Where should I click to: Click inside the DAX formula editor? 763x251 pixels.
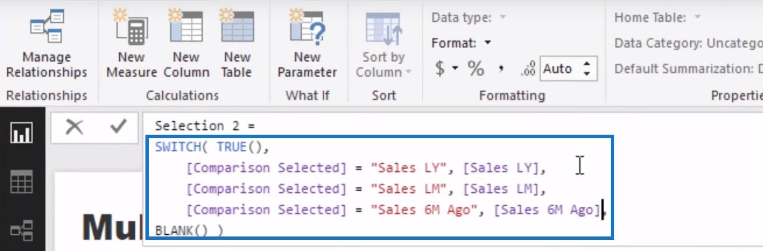click(380, 187)
